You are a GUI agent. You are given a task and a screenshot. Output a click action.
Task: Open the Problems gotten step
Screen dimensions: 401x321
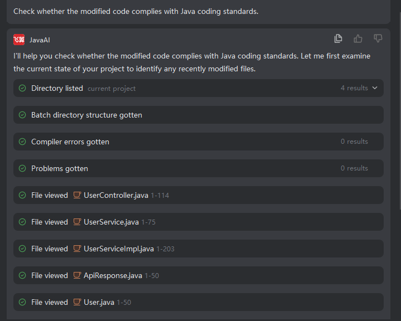coord(60,168)
